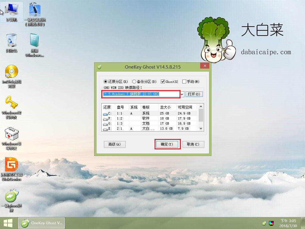
Task: Click the 打开(O) button
Action: tap(194, 94)
